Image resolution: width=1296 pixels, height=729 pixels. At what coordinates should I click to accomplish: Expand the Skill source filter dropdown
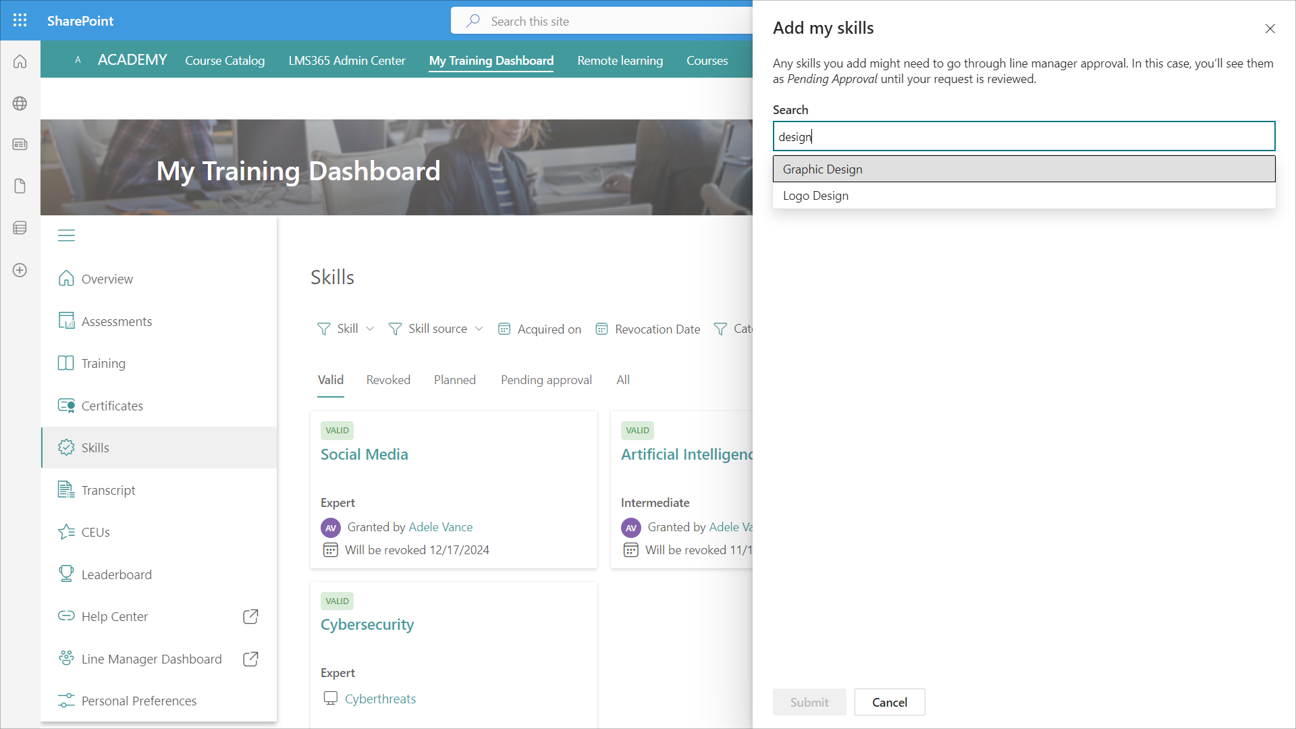[436, 329]
